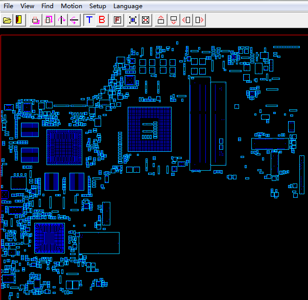Open the File menu
This screenshot has height=300, width=308.
(8, 6)
